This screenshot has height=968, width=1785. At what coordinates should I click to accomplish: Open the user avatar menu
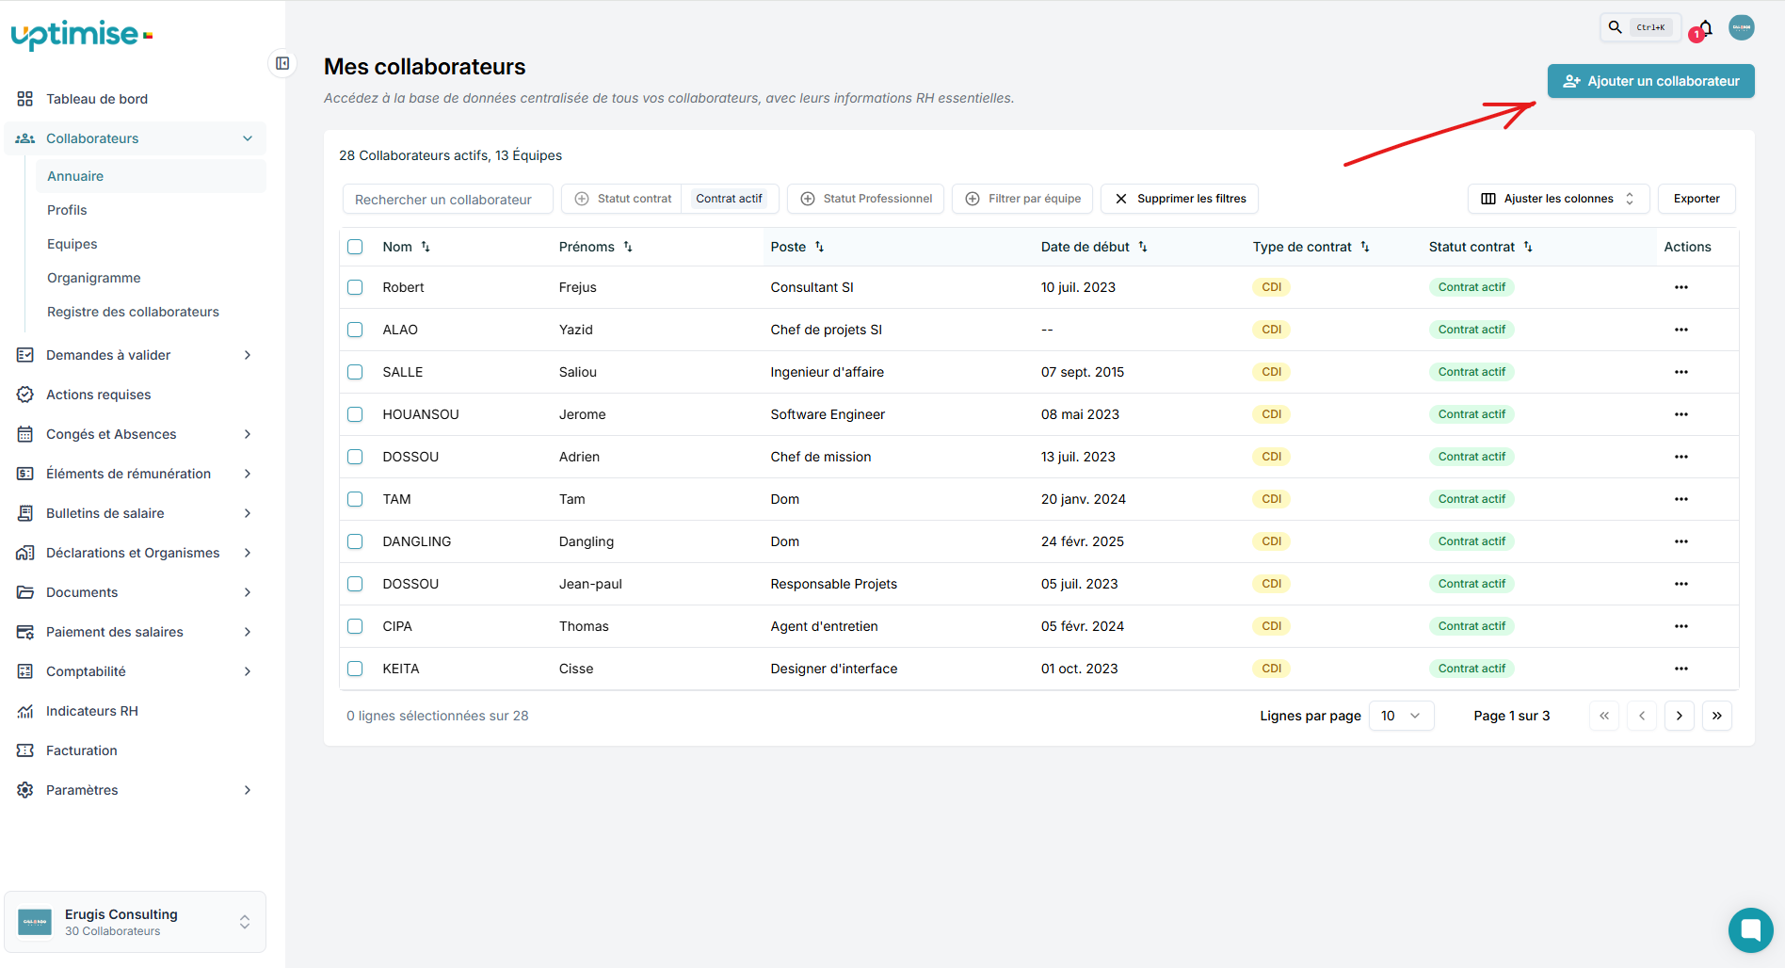click(x=1742, y=27)
